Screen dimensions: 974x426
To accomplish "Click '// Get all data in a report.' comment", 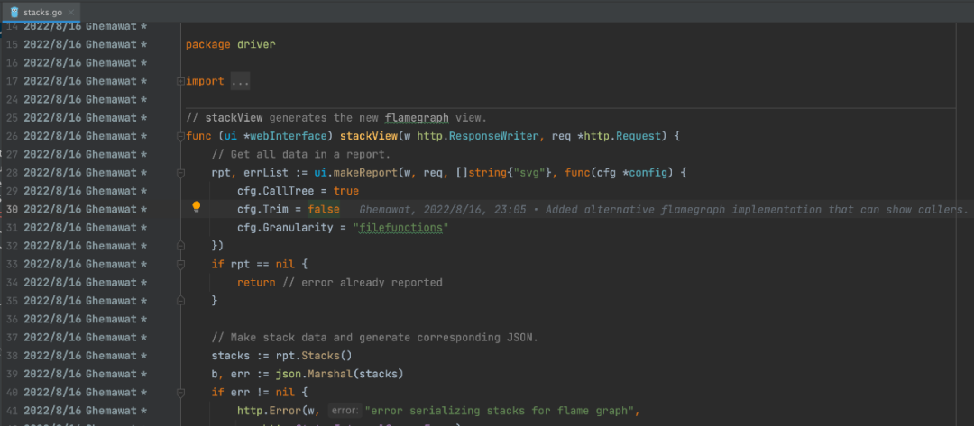I will pyautogui.click(x=300, y=154).
